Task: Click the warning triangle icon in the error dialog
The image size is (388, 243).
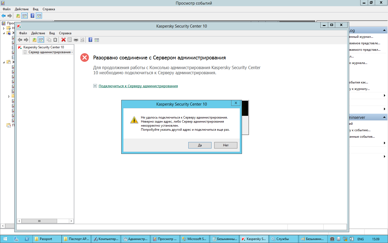Action: point(134,120)
